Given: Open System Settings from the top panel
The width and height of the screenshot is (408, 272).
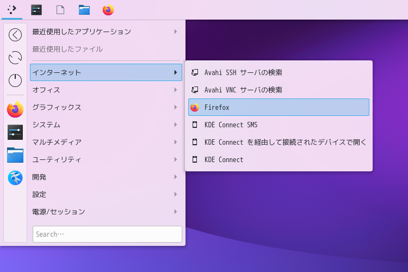Looking at the screenshot, I should [x=36, y=10].
